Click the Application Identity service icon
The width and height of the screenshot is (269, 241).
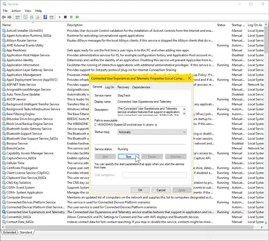click(x=4, y=60)
